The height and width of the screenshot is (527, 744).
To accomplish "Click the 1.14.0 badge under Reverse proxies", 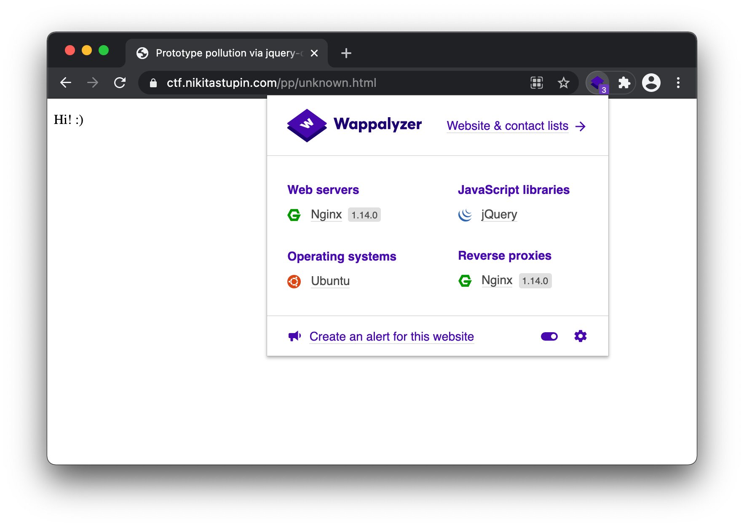I will coord(535,281).
